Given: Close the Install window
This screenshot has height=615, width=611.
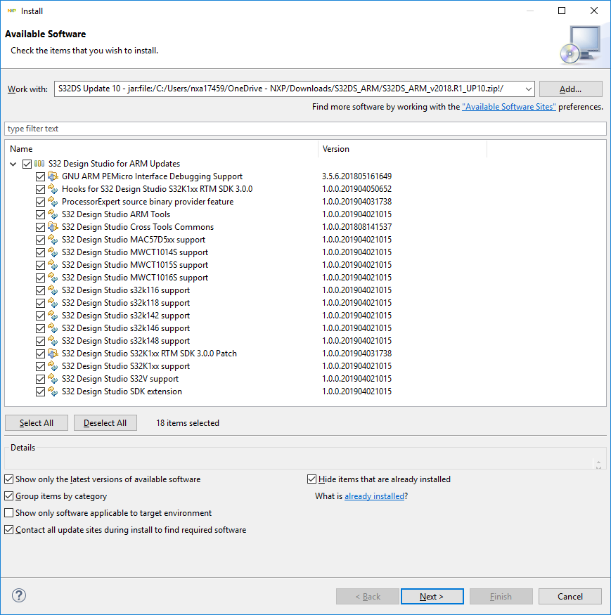Looking at the screenshot, I should [594, 11].
